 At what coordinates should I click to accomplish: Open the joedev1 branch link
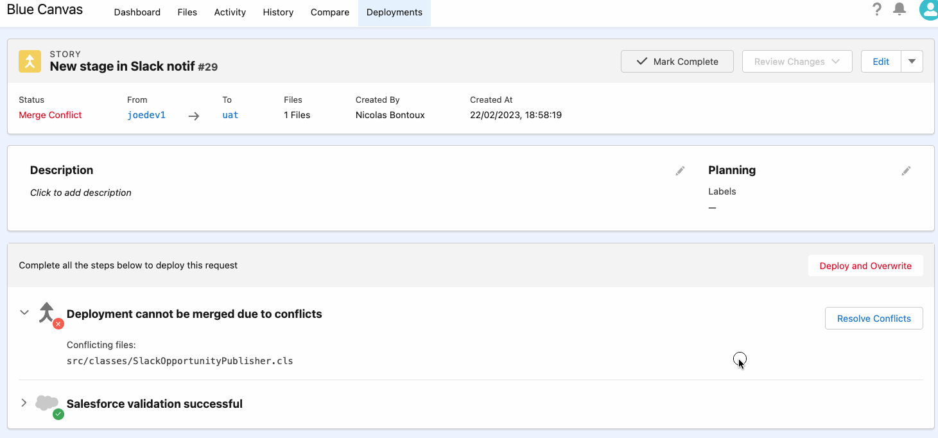(146, 114)
